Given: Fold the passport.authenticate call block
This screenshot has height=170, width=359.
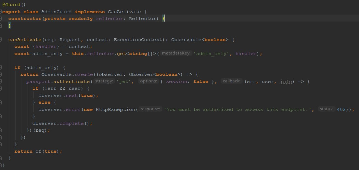Looking at the screenshot, I should (x=1, y=81).
